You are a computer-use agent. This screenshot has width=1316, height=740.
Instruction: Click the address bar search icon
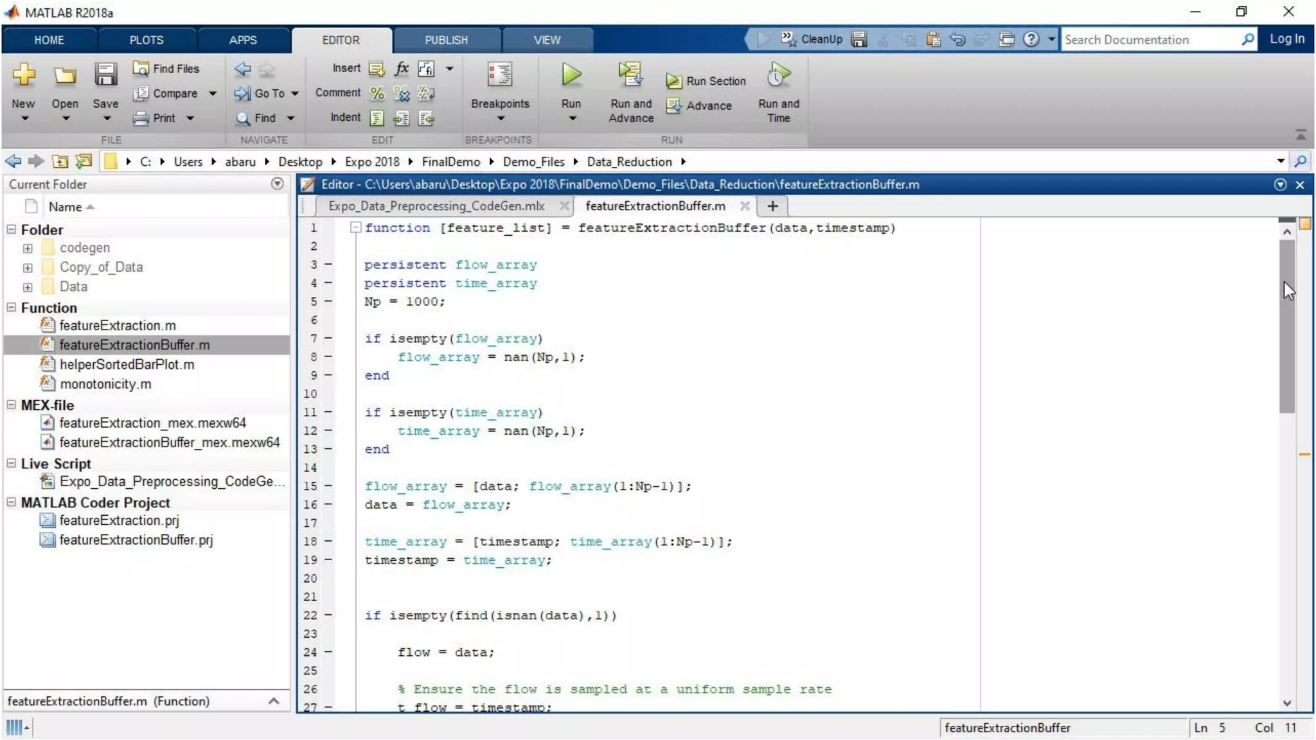pyautogui.click(x=1300, y=161)
